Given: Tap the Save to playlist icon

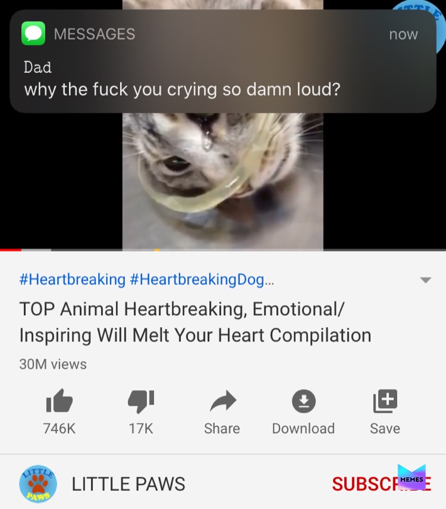Looking at the screenshot, I should (x=385, y=401).
